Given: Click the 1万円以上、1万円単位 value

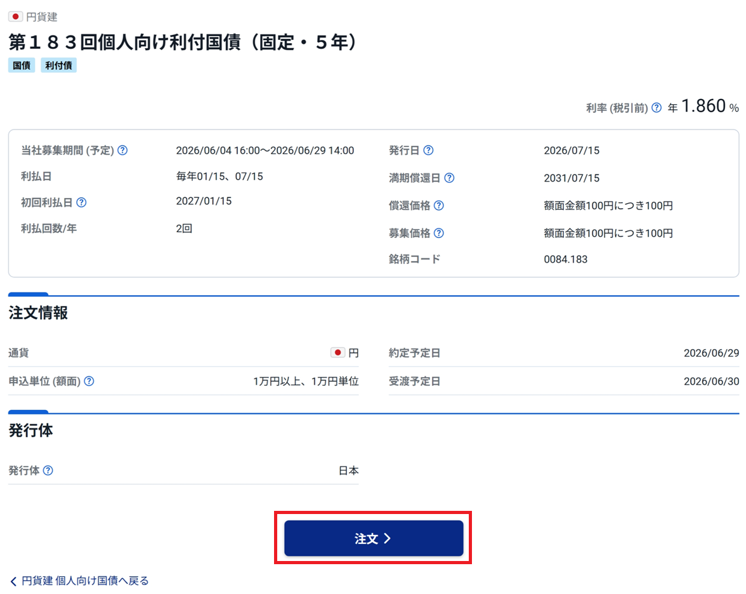Looking at the screenshot, I should coord(306,381).
